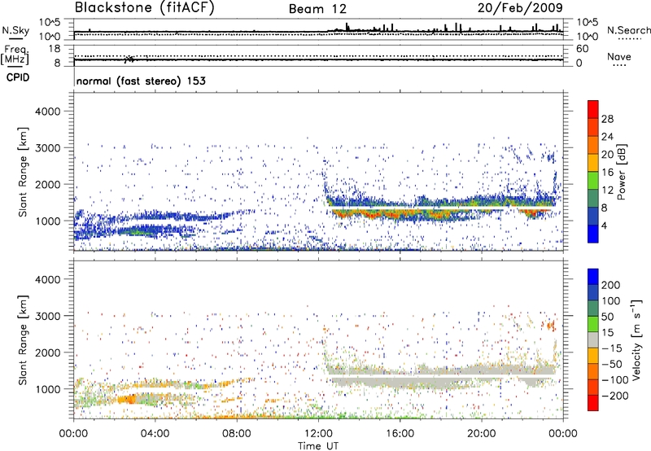Click the "−15" label on the Velocity colorbar

[x=612, y=348]
